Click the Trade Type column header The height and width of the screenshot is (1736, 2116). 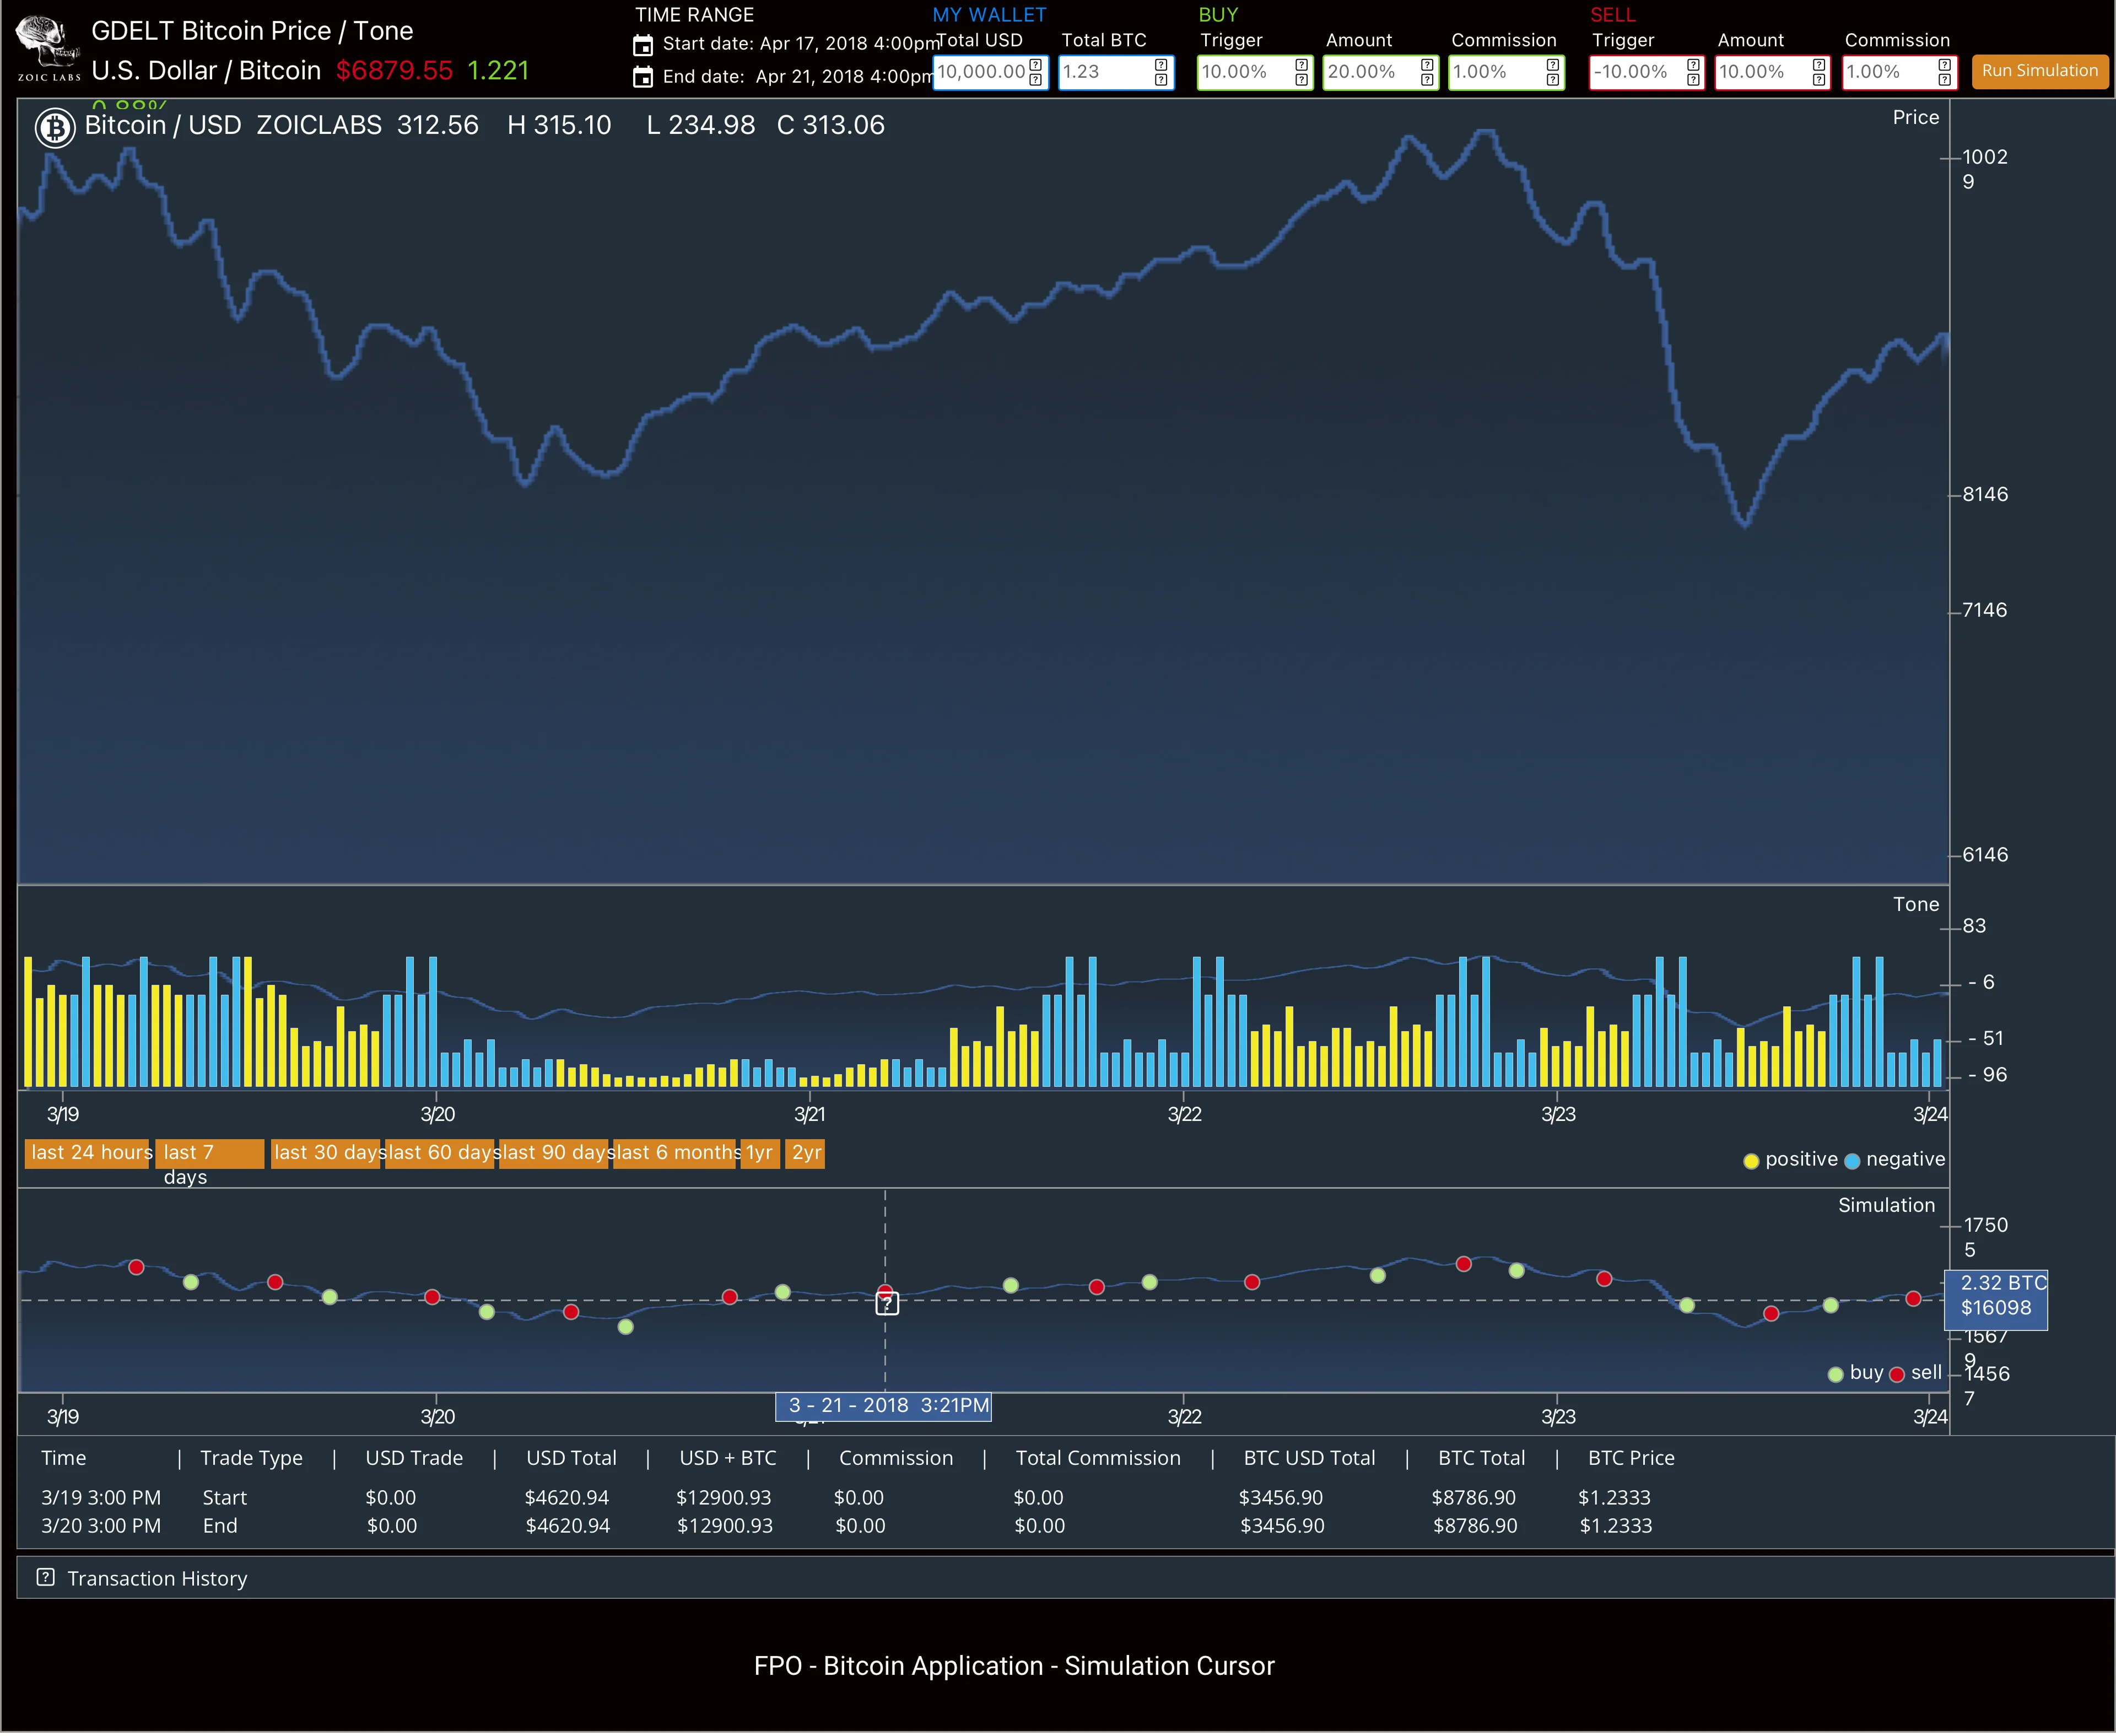251,1458
